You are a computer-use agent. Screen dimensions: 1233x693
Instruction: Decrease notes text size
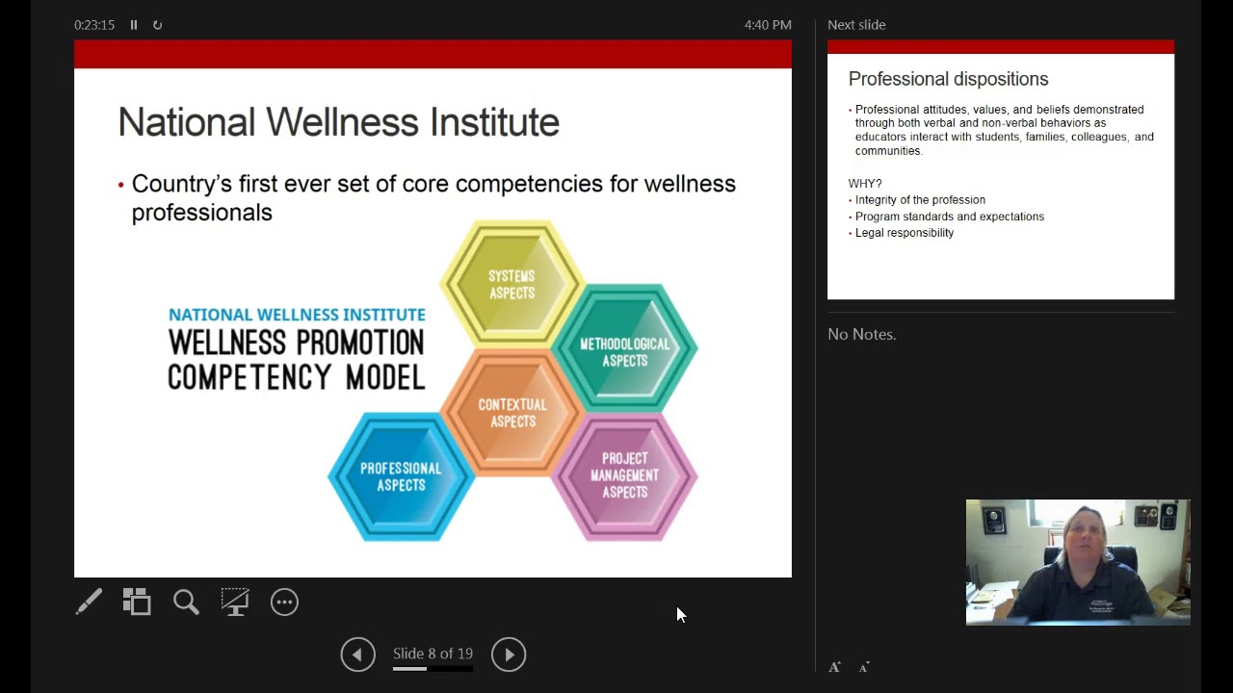coord(864,667)
